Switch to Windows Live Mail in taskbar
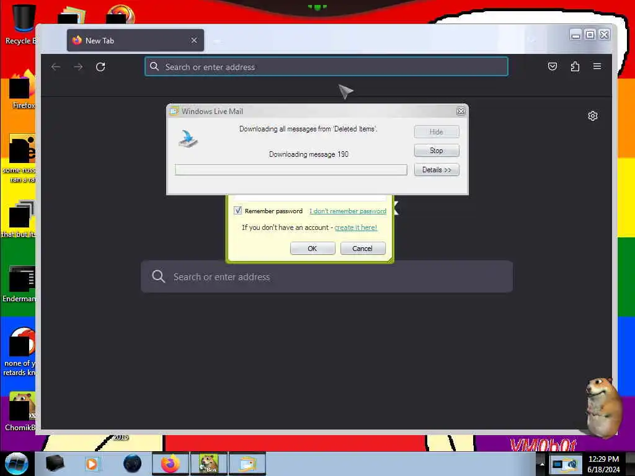 (247, 464)
